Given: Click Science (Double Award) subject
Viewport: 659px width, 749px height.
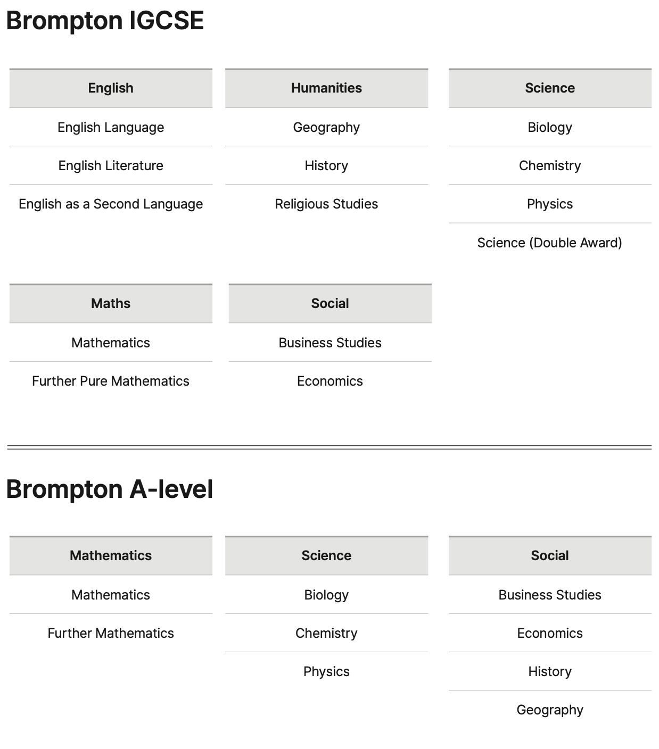Looking at the screenshot, I should point(550,243).
